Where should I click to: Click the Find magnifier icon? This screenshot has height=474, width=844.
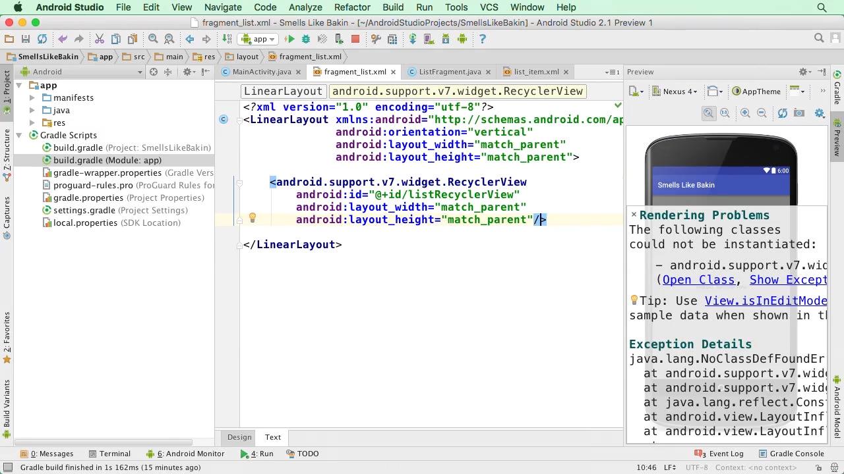coord(153,39)
